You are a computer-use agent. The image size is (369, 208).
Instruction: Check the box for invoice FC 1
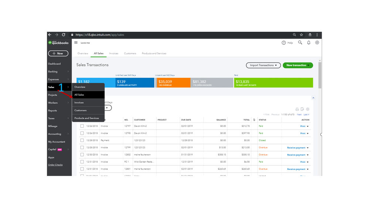(82, 162)
